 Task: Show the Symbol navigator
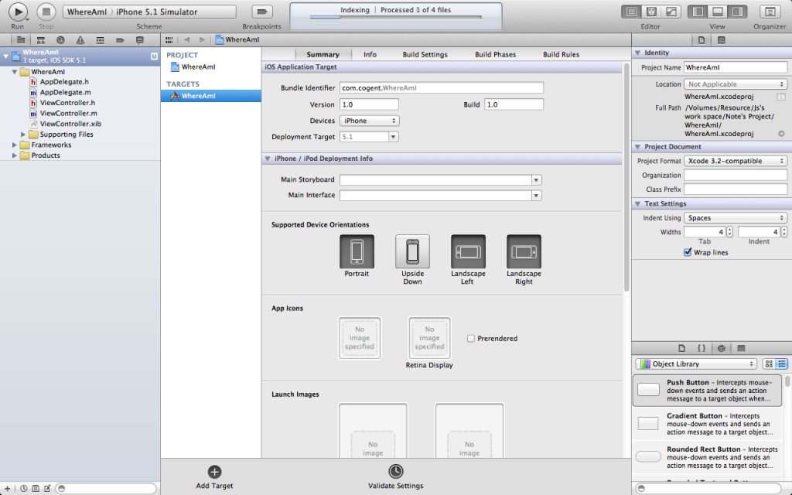coord(41,40)
